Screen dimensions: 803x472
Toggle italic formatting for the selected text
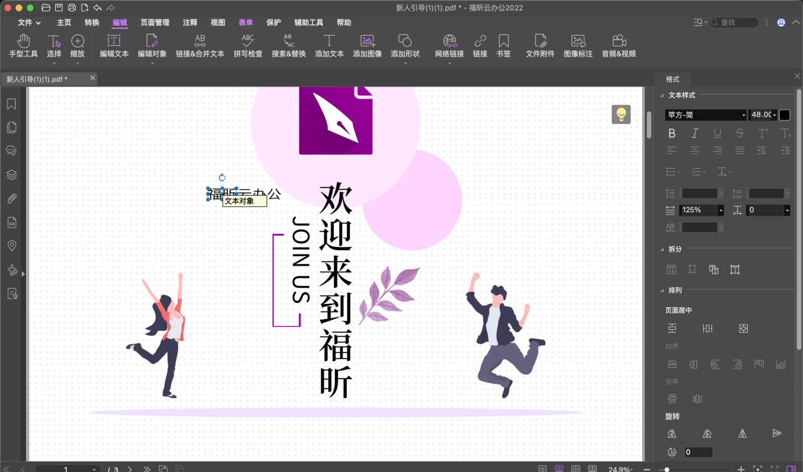tap(694, 133)
